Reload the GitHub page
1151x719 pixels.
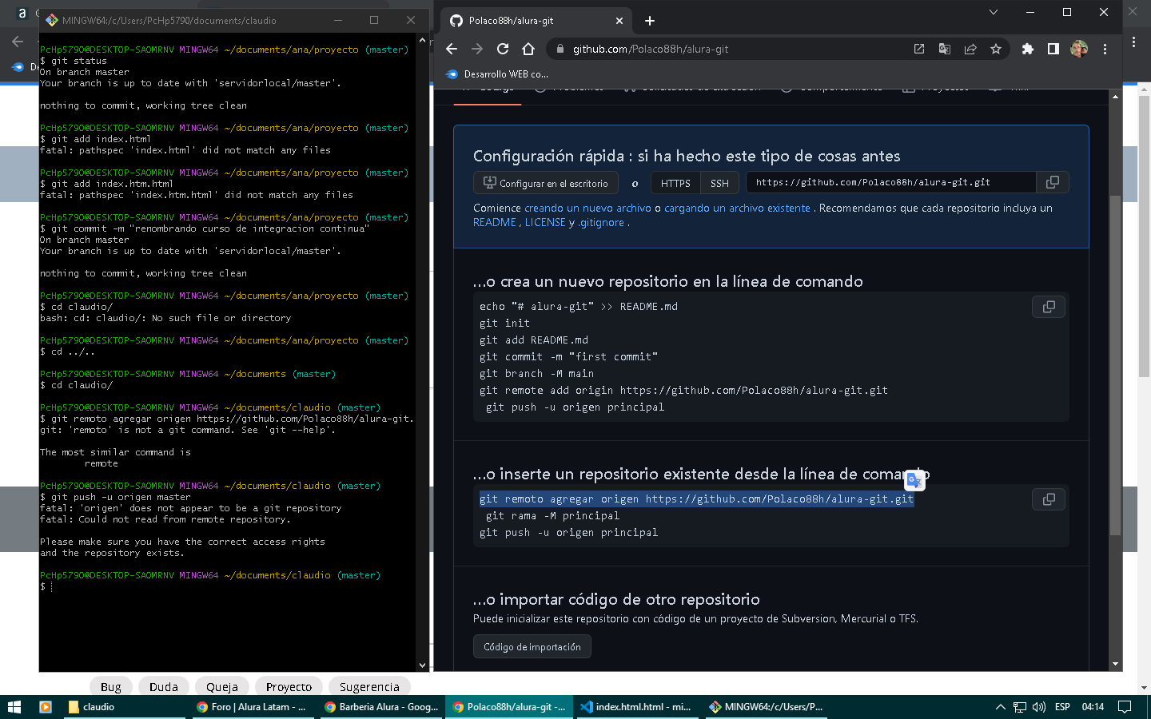click(x=503, y=49)
